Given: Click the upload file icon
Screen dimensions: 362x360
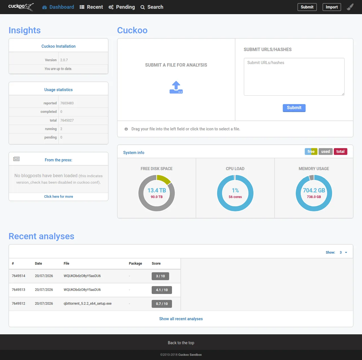Looking at the screenshot, I should click(x=176, y=87).
